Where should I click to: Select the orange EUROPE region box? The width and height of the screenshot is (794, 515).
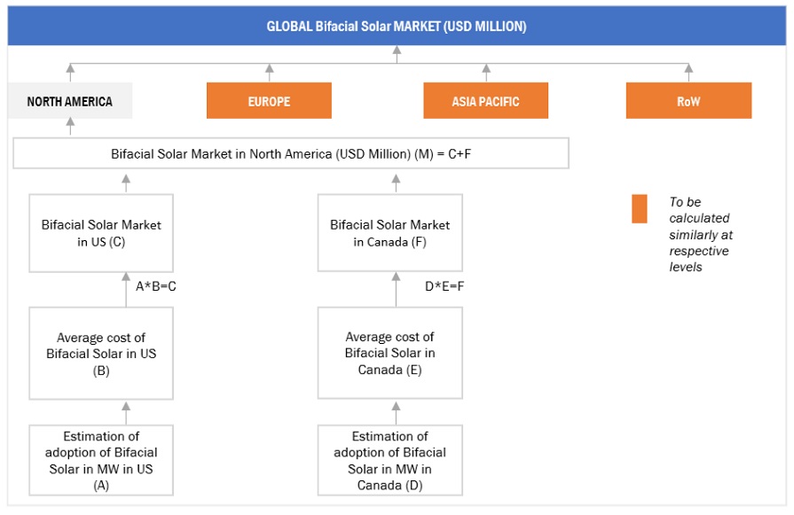pos(269,101)
